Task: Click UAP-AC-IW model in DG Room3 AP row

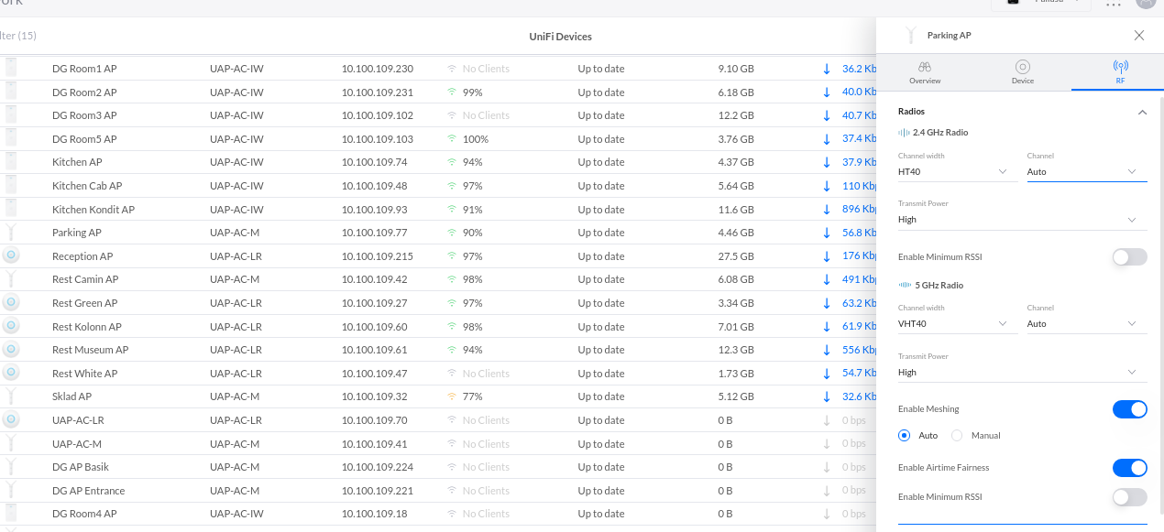Action: (236, 115)
